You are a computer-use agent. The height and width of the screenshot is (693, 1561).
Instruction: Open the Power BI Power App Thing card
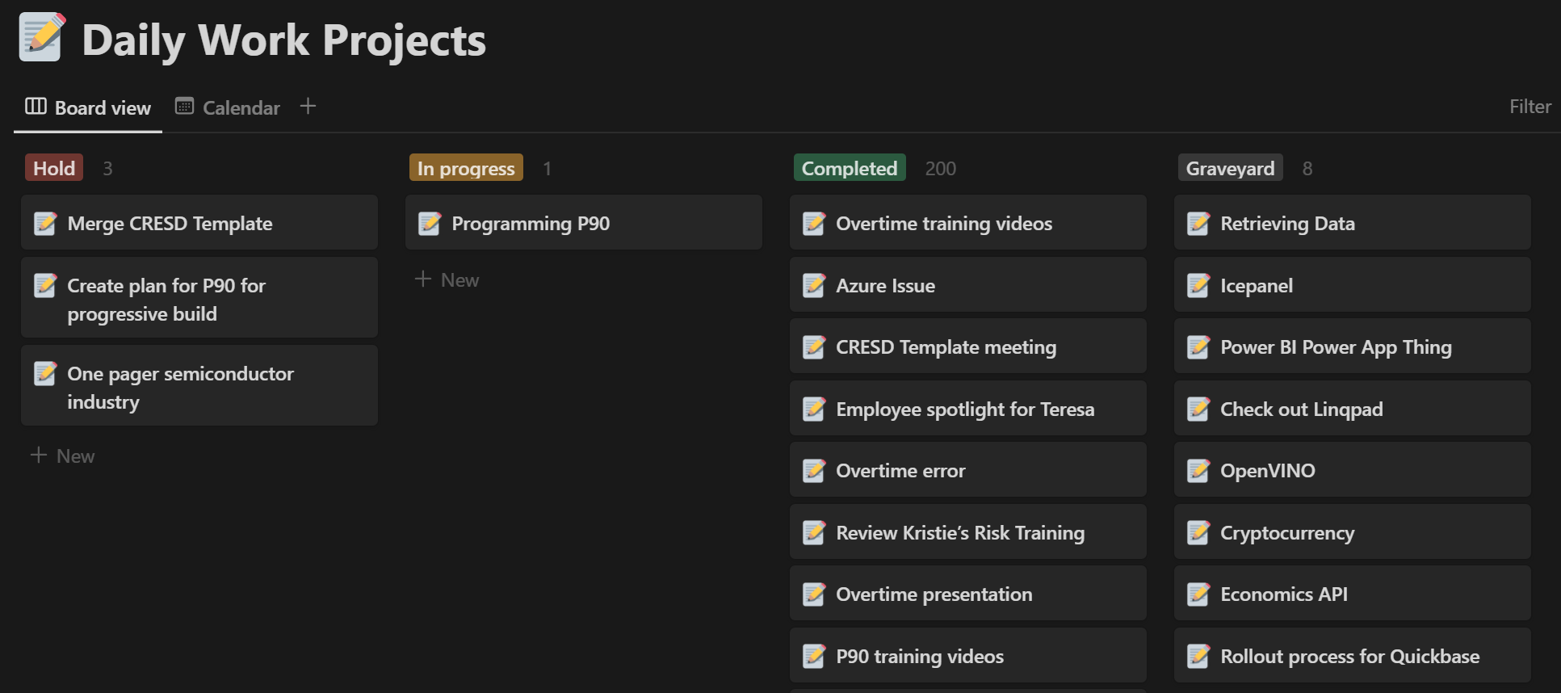coord(1353,346)
